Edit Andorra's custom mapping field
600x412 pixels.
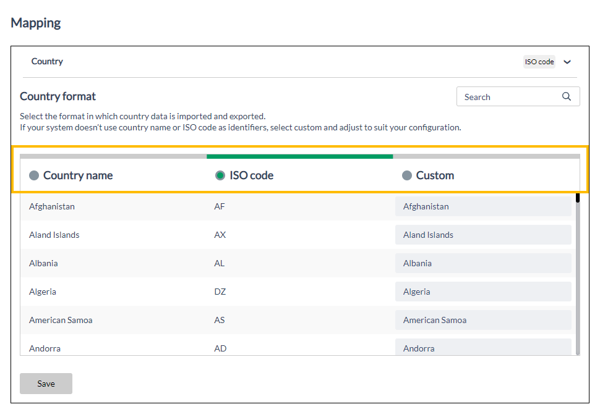pos(482,348)
